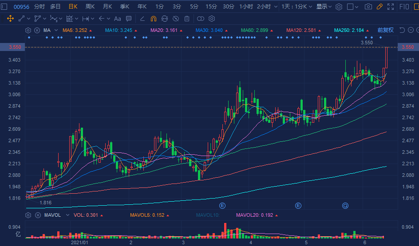Switch to 分时 intraday tab

tap(40, 7)
